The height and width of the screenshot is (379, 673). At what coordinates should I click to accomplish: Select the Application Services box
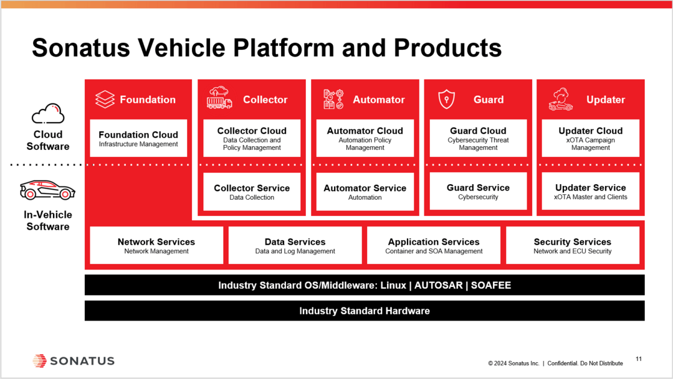coord(434,245)
